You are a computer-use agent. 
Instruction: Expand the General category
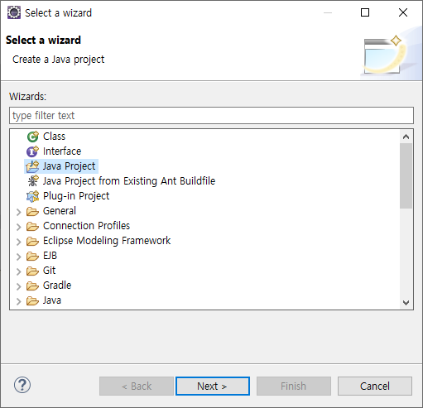(18, 212)
